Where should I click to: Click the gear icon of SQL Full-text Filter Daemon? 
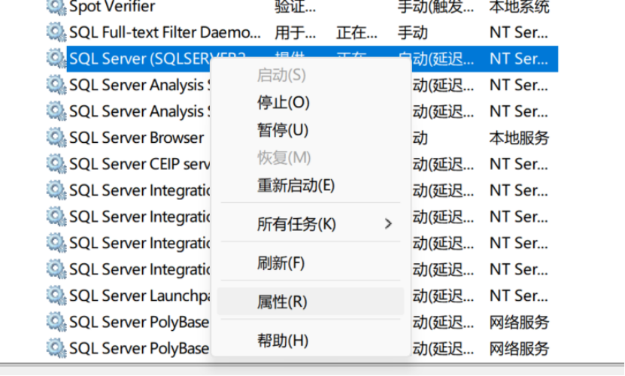click(56, 32)
